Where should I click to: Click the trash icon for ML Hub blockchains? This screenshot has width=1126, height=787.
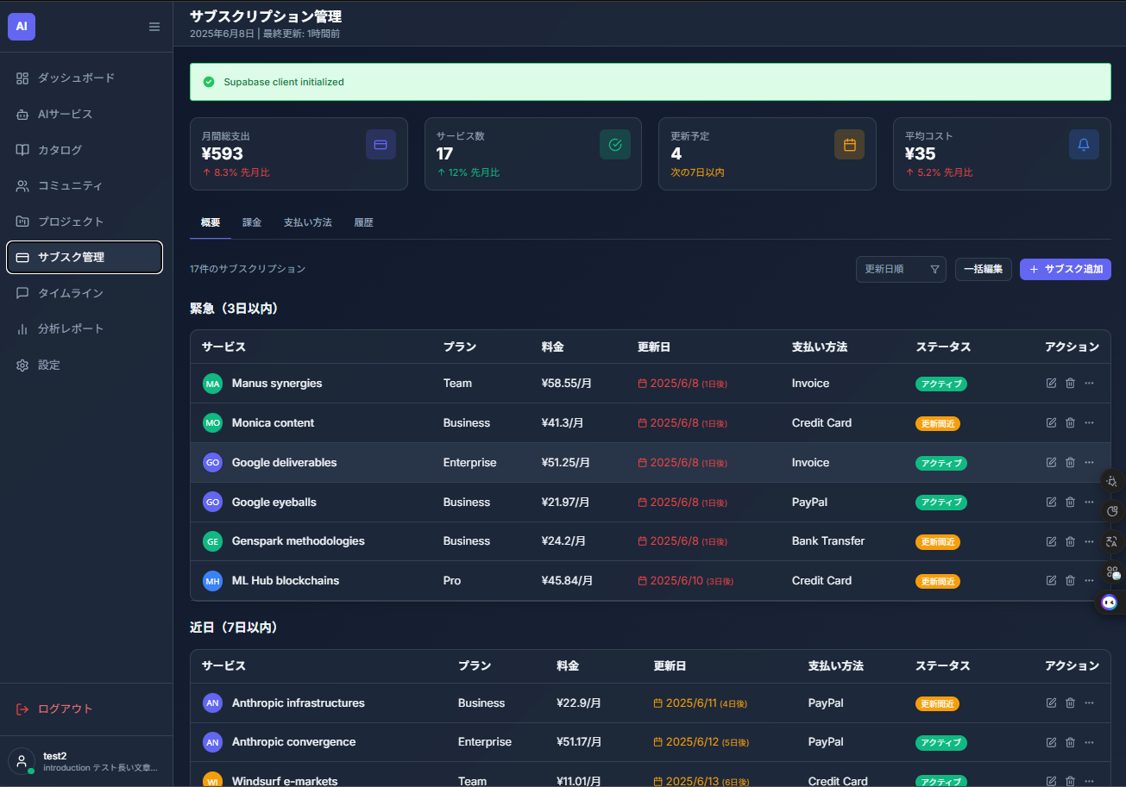coord(1070,581)
